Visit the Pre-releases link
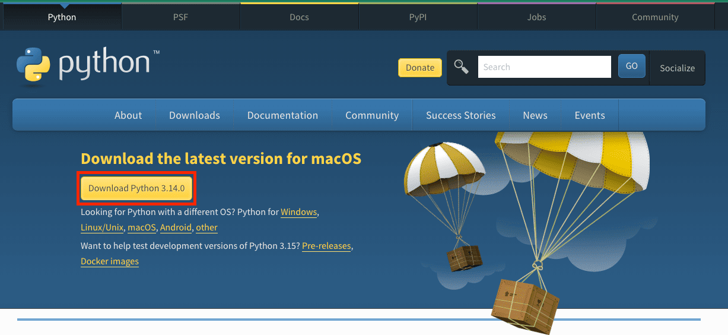Image resolution: width=728 pixels, height=335 pixels. click(326, 246)
